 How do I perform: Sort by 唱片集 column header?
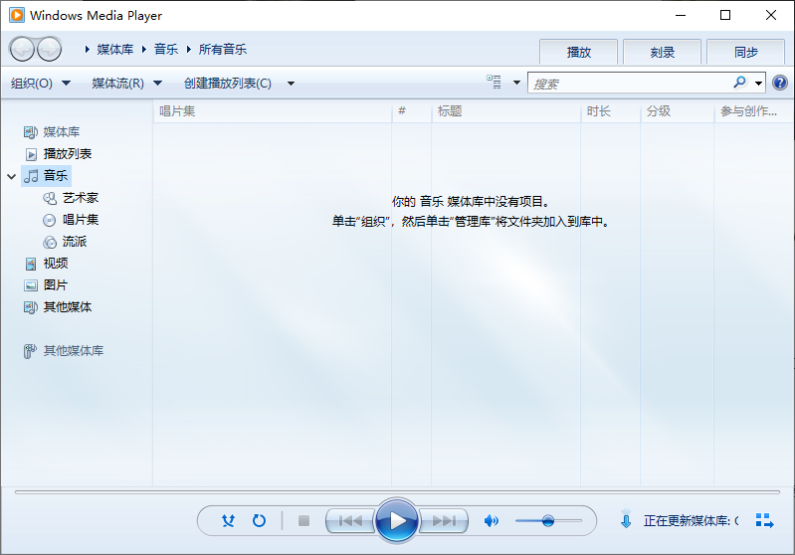tap(273, 111)
